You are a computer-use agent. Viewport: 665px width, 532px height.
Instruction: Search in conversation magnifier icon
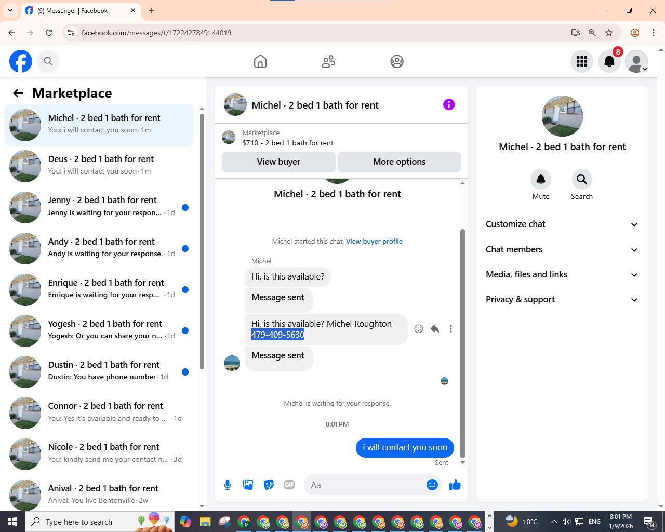point(582,179)
